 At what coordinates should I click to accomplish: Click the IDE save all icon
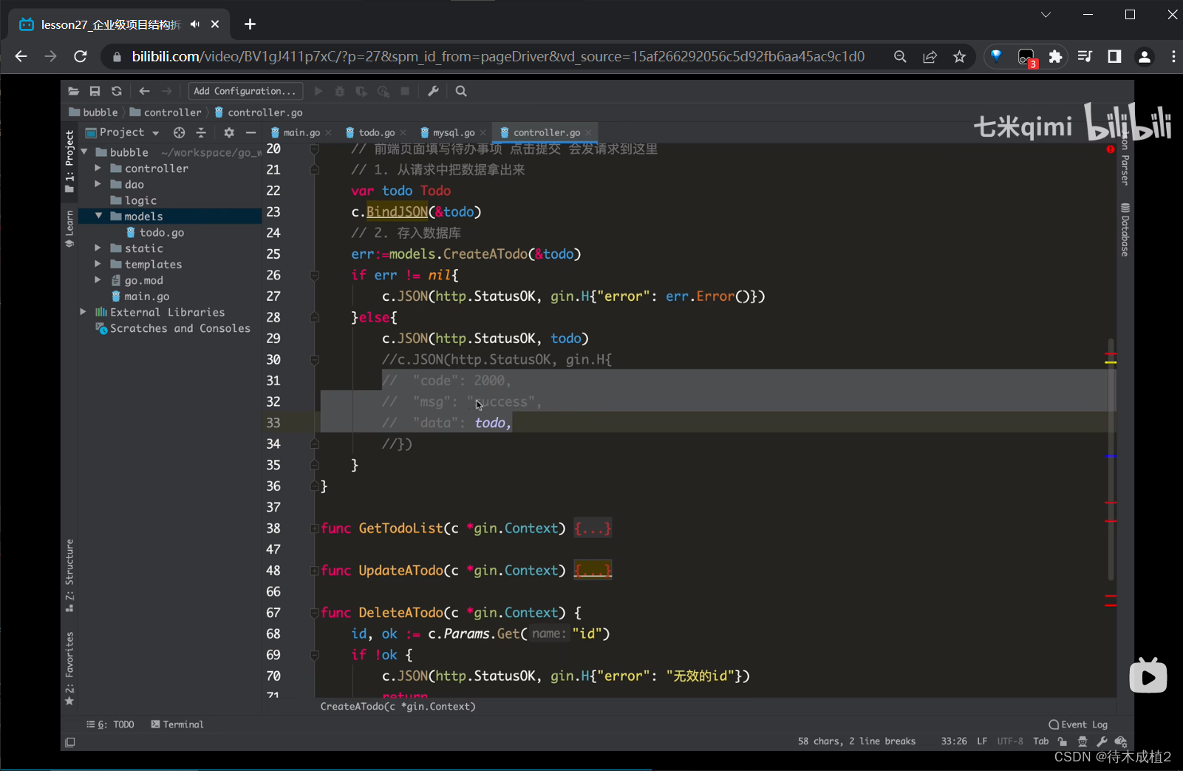[x=95, y=91]
